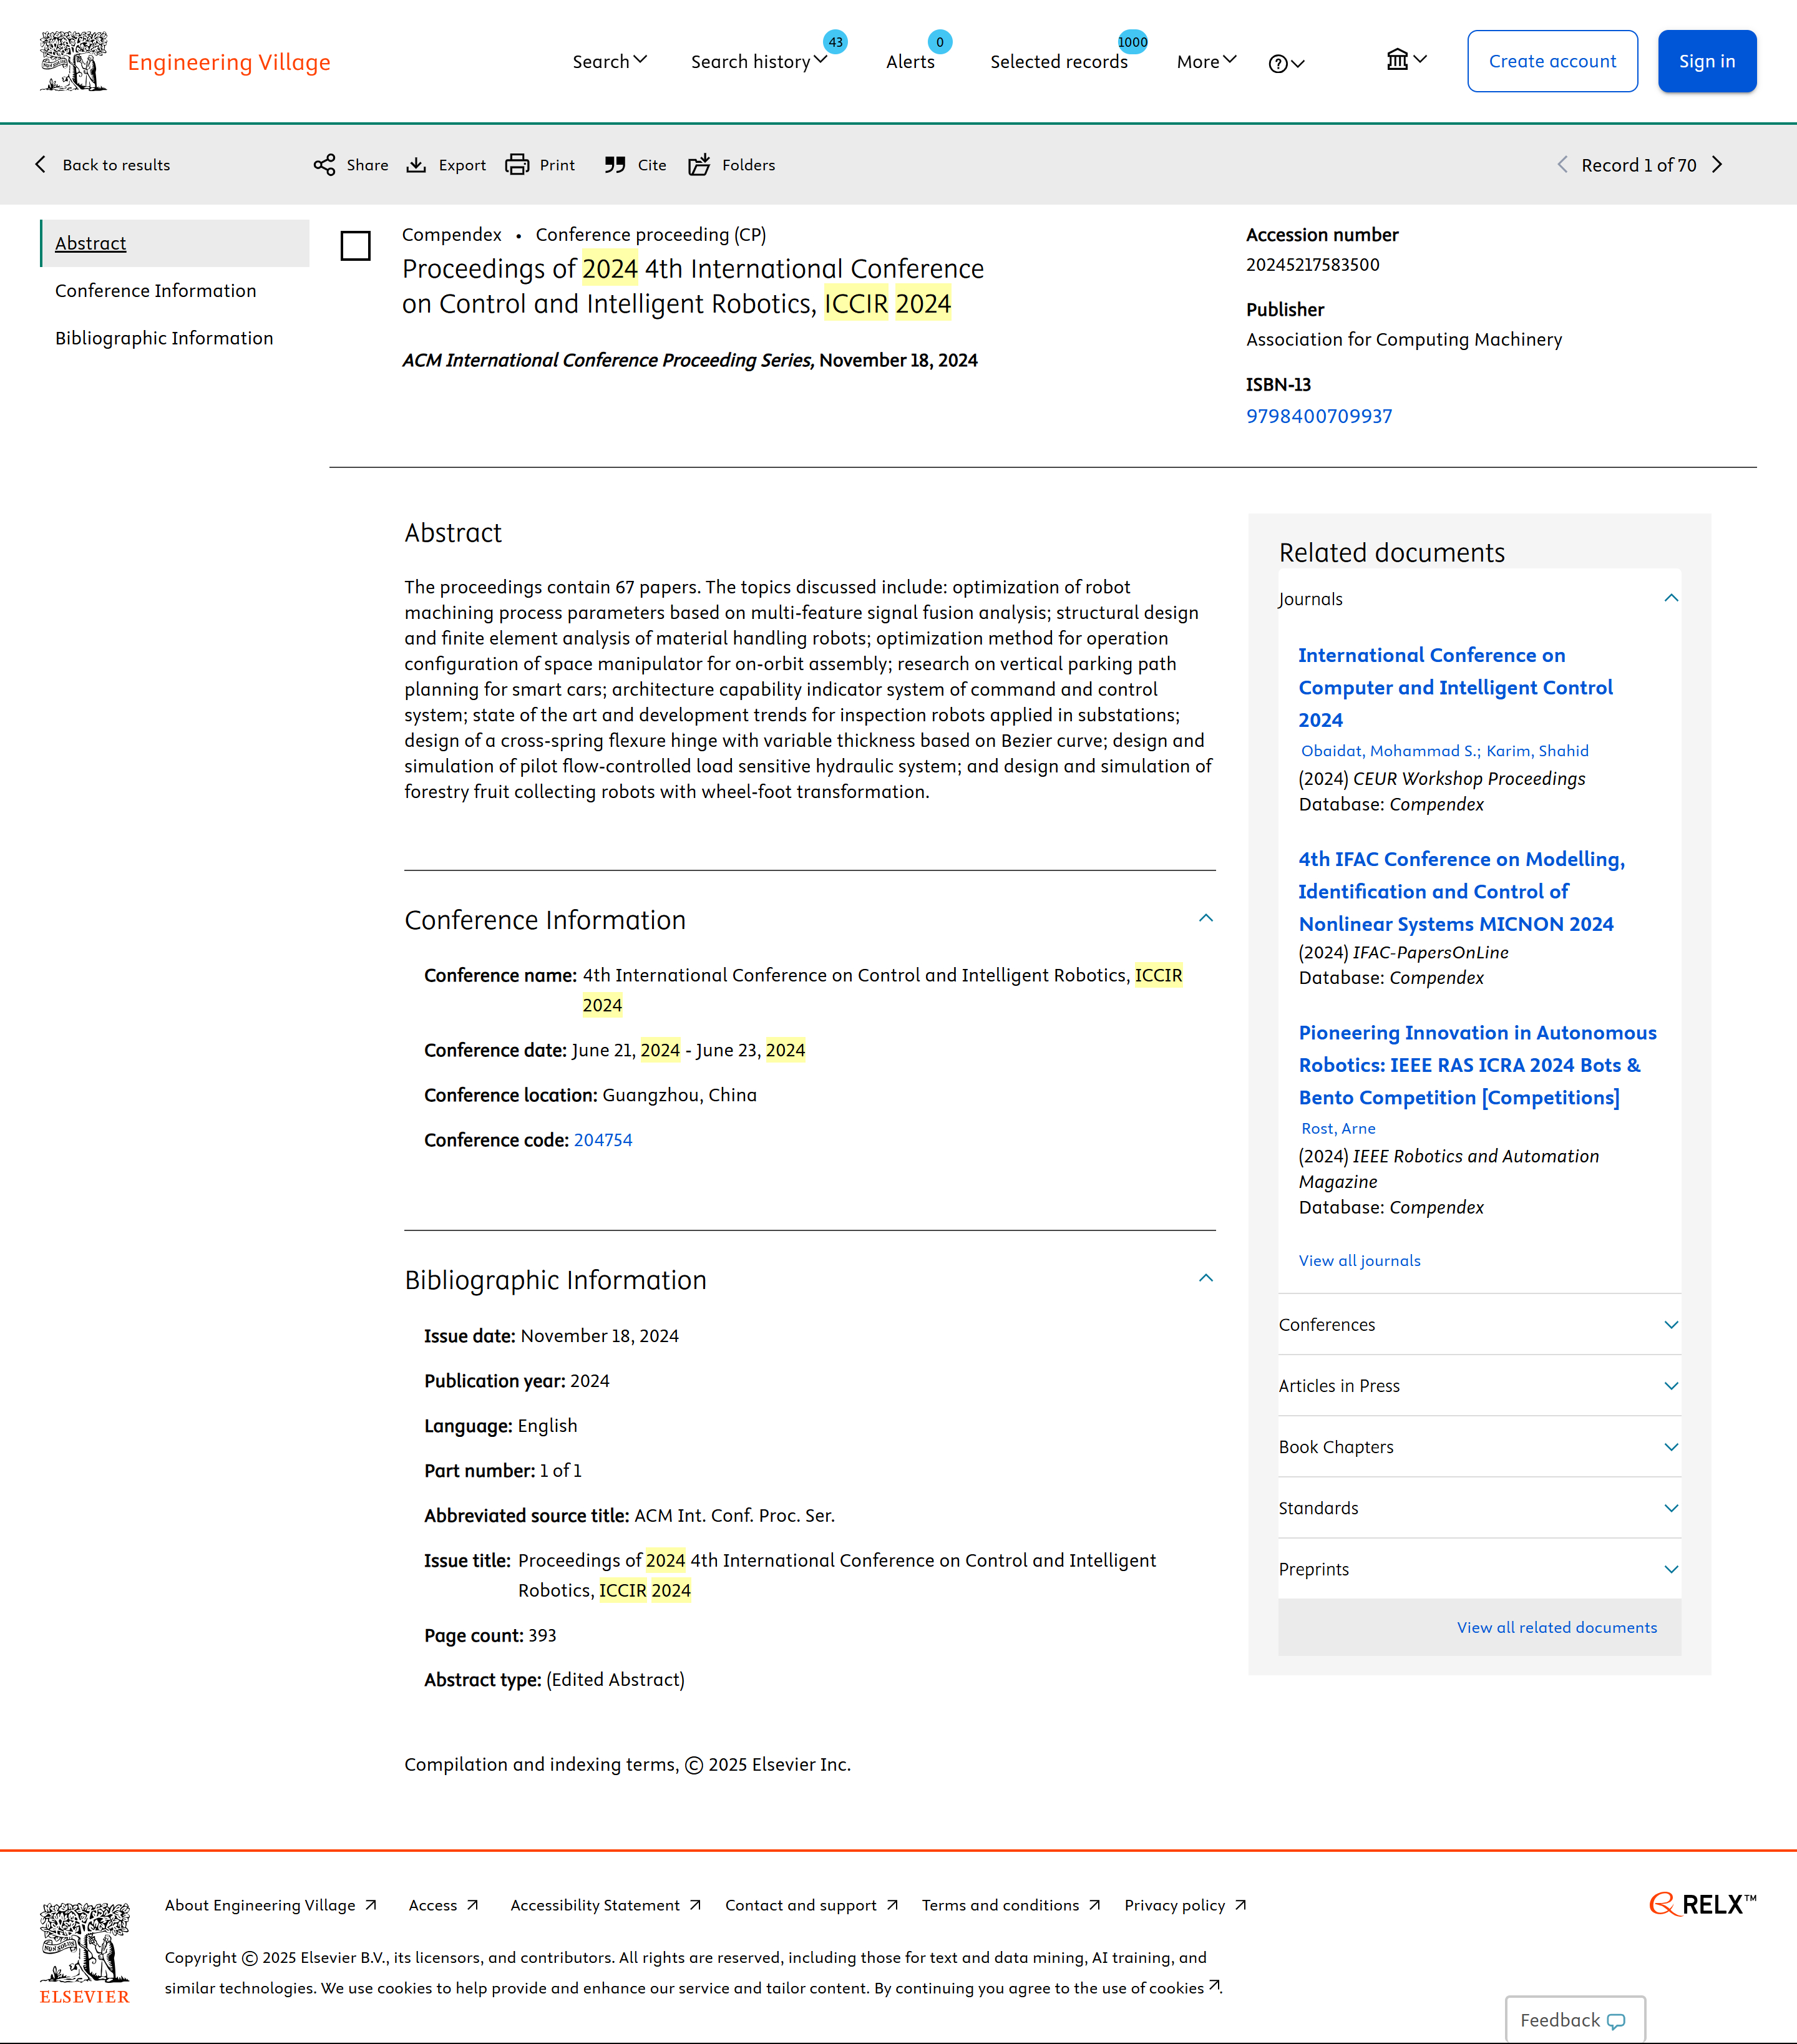Click the 43 badge on Search history
This screenshot has width=1797, height=2044.
pyautogui.click(x=835, y=42)
